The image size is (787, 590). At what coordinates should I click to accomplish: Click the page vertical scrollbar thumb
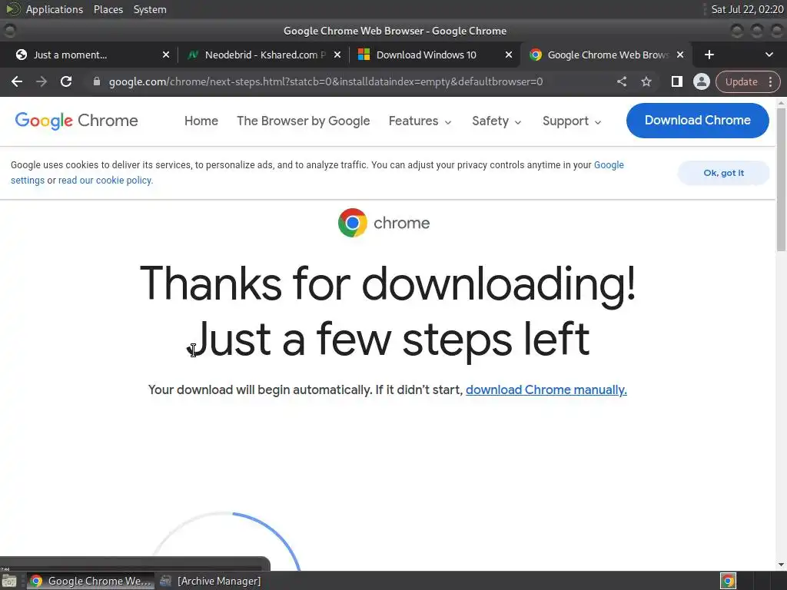[781, 180]
